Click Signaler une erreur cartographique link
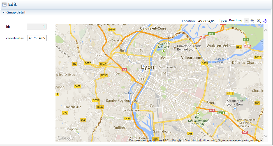The width and height of the screenshot is (273, 146). coord(240,140)
